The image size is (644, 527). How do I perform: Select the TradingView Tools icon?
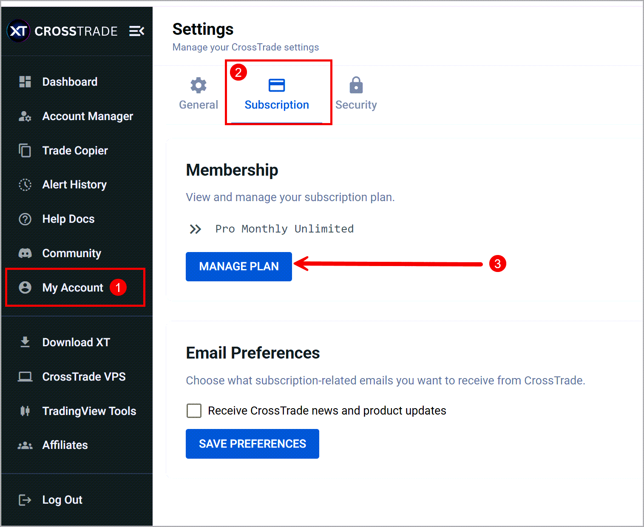tap(25, 411)
